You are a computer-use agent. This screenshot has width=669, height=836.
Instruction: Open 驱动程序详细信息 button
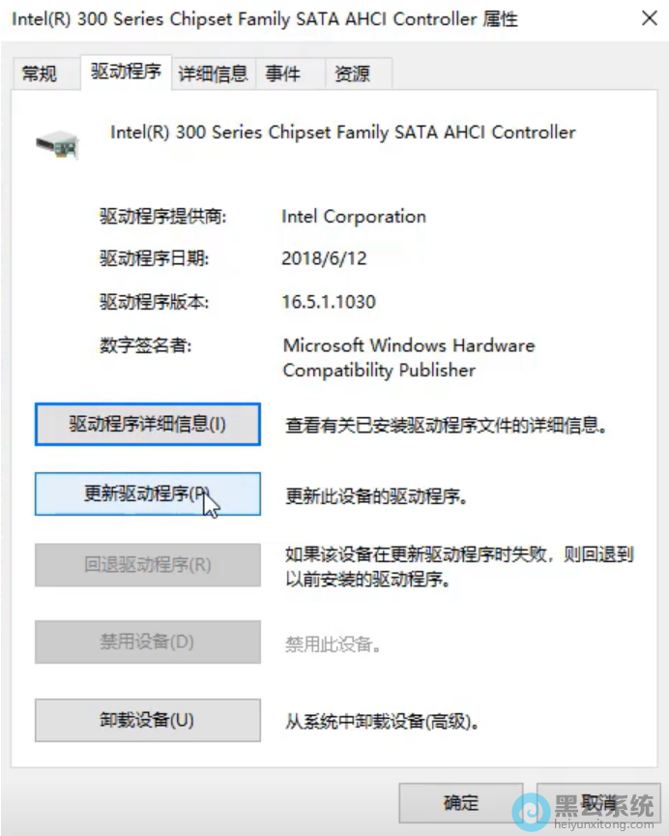tap(147, 424)
